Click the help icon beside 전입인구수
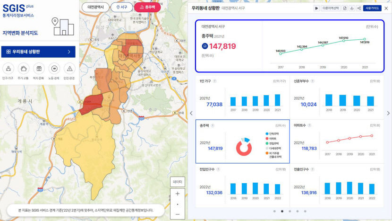Screen dimensions: 392x221 pos(218,169)
